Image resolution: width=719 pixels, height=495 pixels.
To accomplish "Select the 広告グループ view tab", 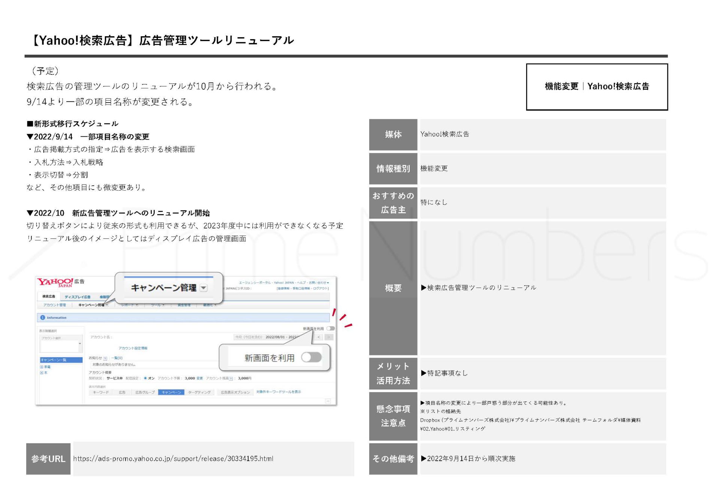I will [145, 392].
